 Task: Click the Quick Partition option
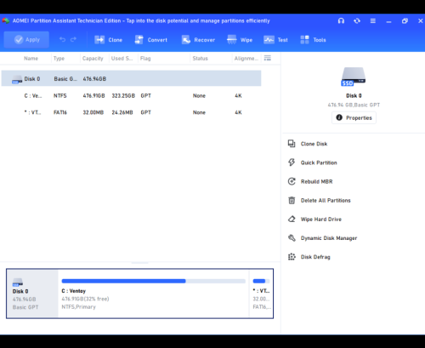point(319,163)
